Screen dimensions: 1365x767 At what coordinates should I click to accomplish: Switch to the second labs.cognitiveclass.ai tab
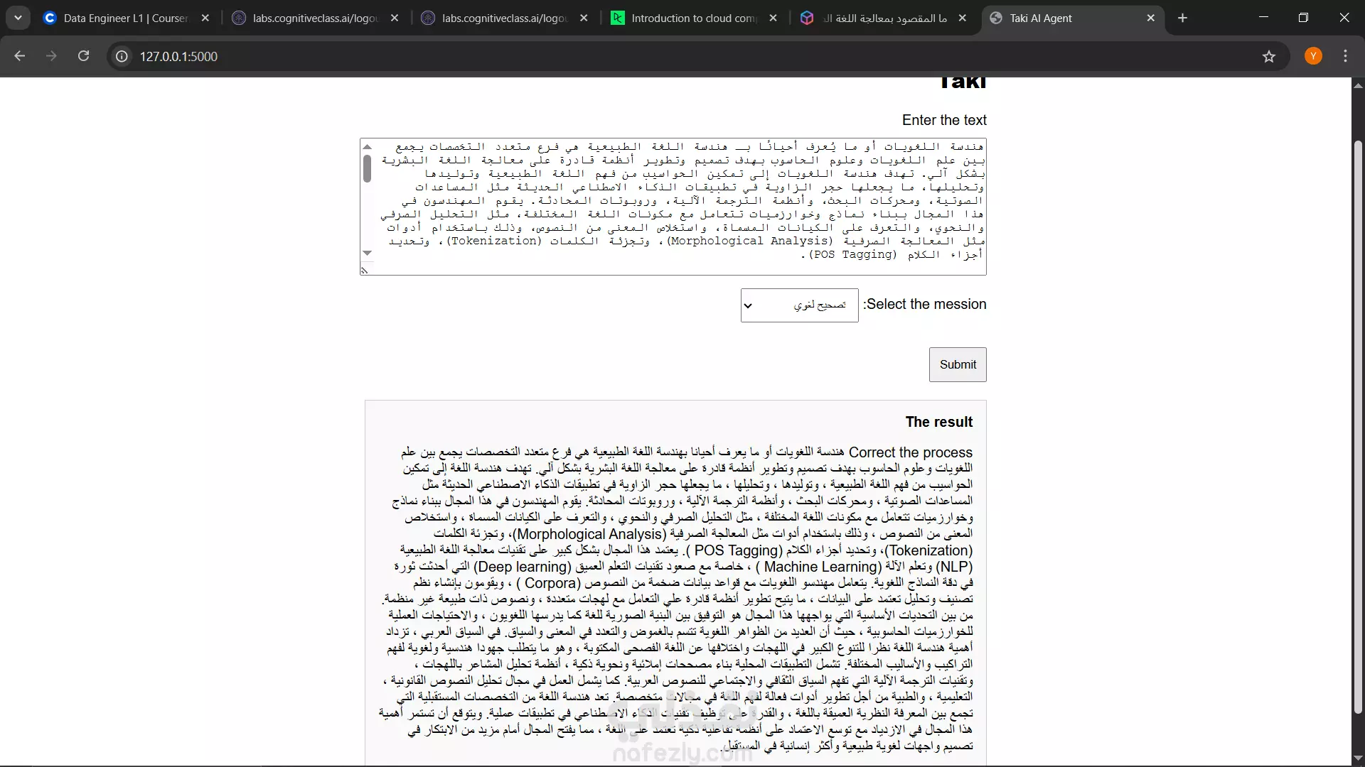[x=505, y=18]
